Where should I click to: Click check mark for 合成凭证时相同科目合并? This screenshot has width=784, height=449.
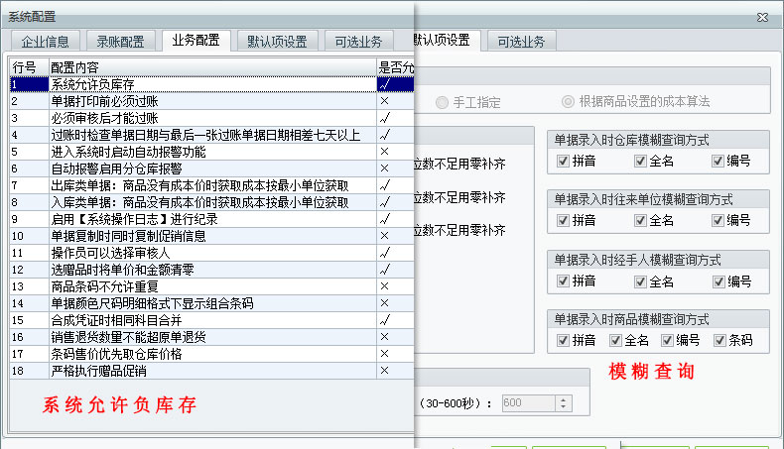tap(384, 320)
